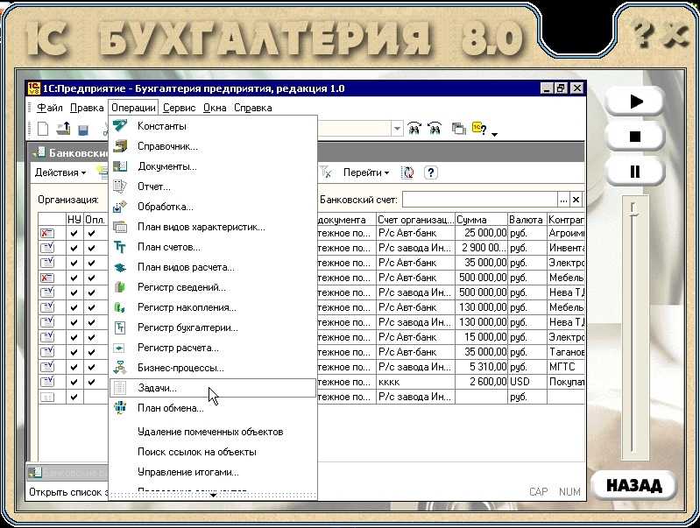Choose Документы... in the menu
The height and width of the screenshot is (528, 700).
pyautogui.click(x=167, y=166)
